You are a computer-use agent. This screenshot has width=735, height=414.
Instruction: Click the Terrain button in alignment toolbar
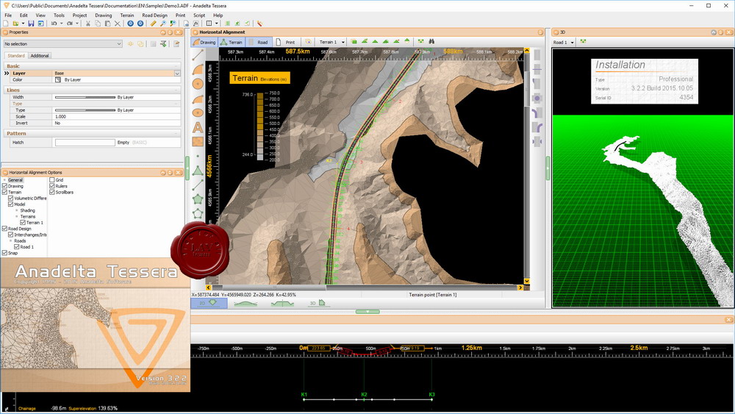[232, 42]
